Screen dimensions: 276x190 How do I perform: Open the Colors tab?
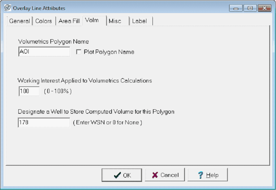click(x=44, y=21)
